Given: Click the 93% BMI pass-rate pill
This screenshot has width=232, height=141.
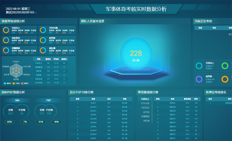Looking at the screenshot, I should click(x=9, y=122).
